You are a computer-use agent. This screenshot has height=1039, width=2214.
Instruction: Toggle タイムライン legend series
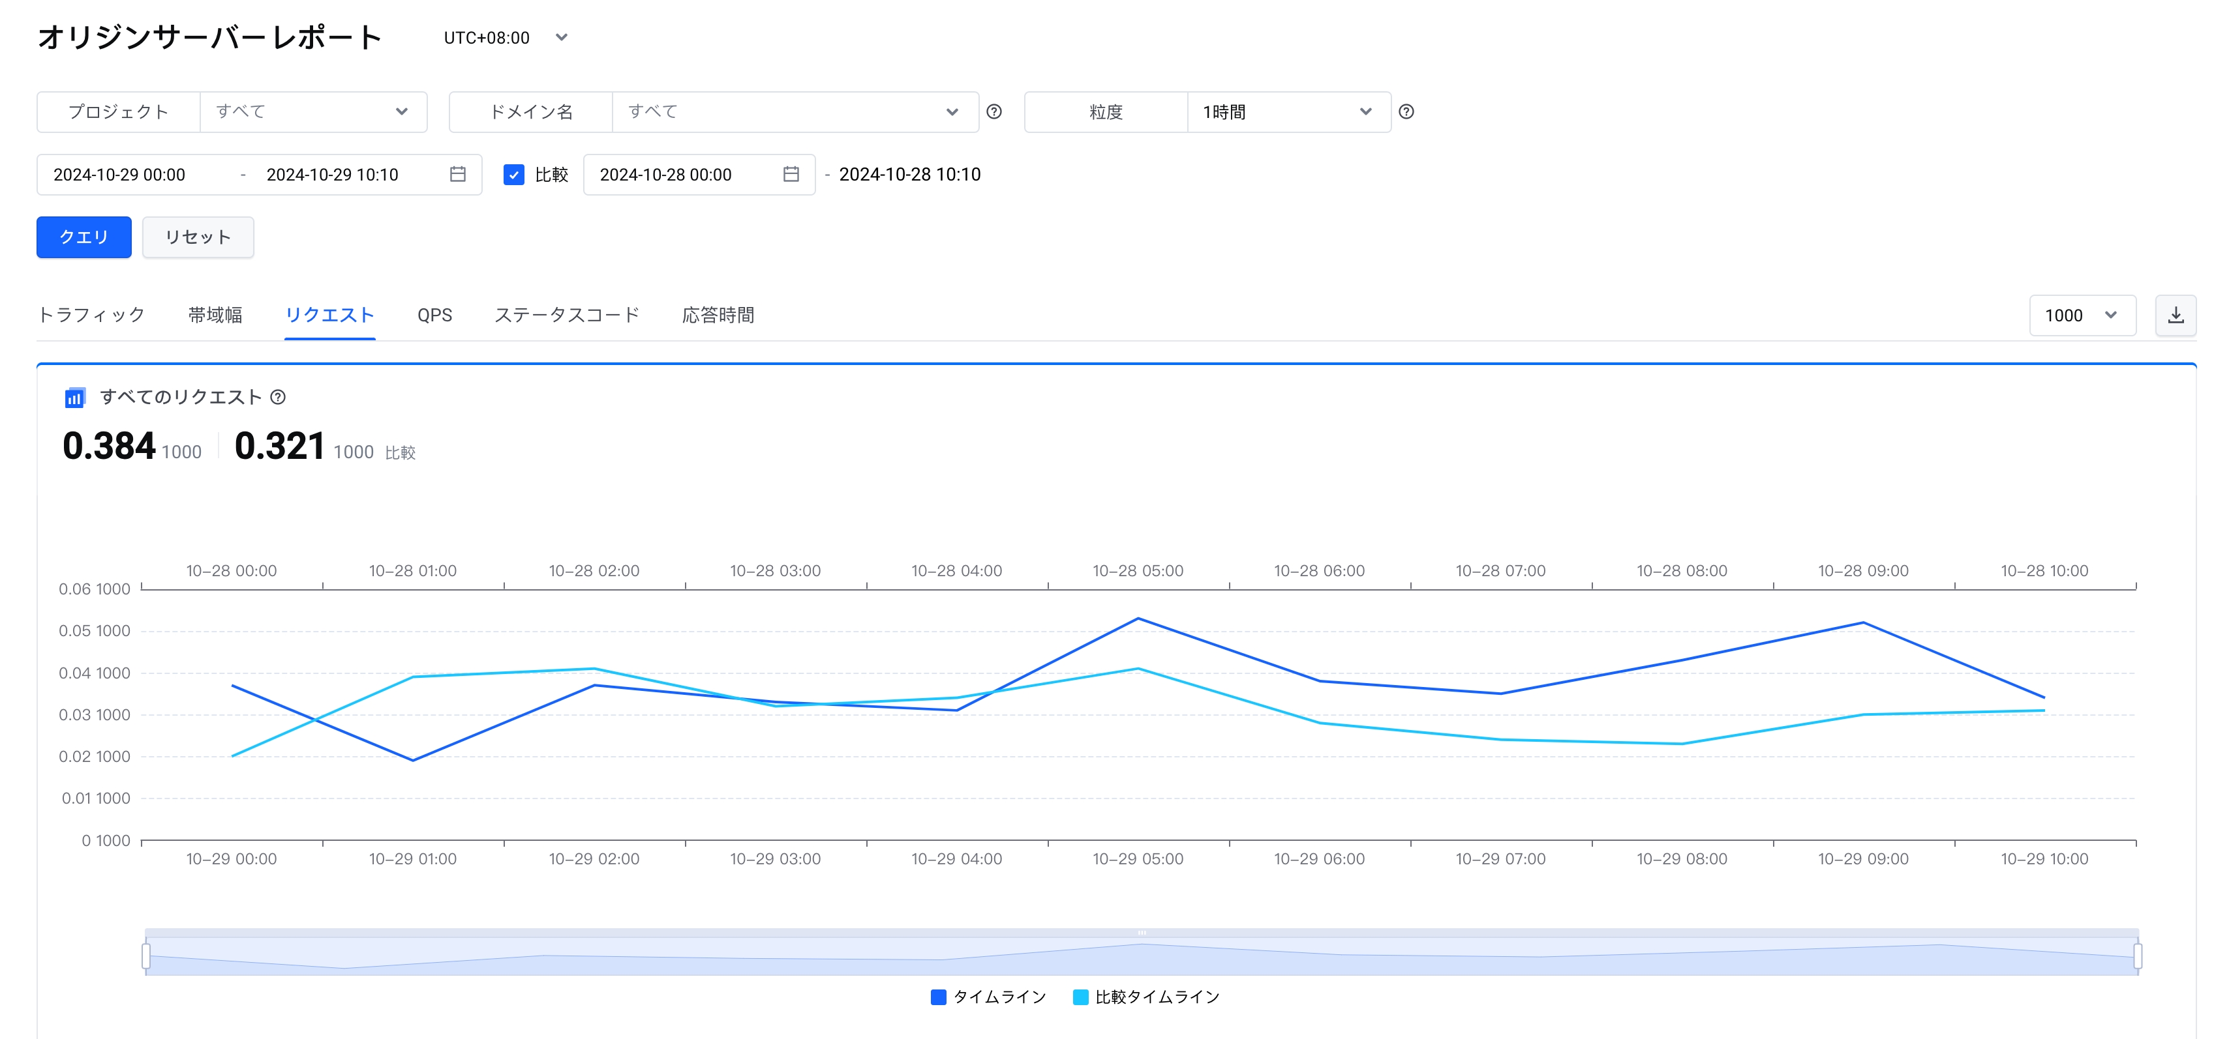(988, 997)
